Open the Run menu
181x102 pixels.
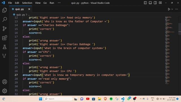point(52,3)
